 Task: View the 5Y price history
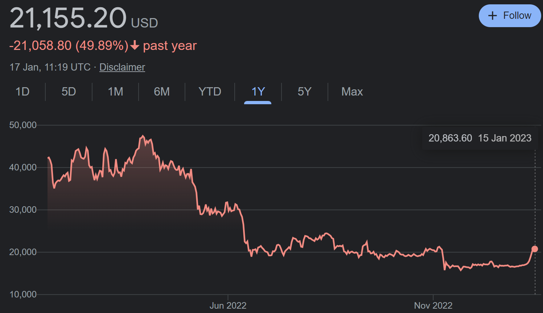304,92
